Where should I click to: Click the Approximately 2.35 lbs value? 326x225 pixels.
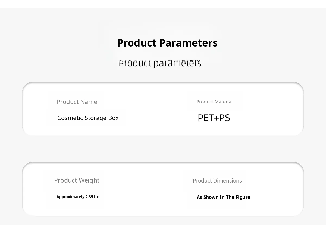(78, 197)
